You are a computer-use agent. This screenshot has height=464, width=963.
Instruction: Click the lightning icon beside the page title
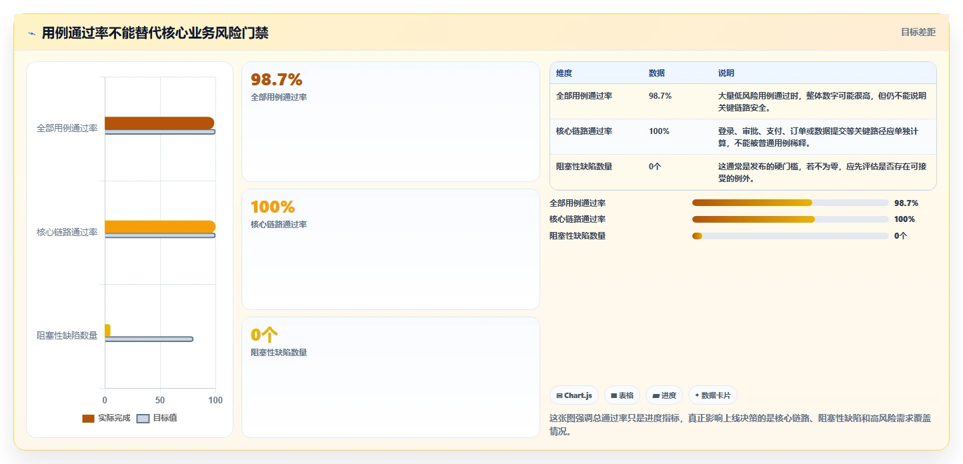(31, 33)
